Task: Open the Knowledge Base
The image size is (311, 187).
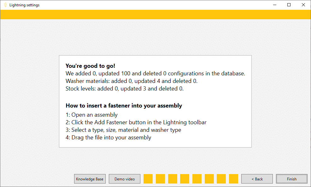Action: [90, 179]
